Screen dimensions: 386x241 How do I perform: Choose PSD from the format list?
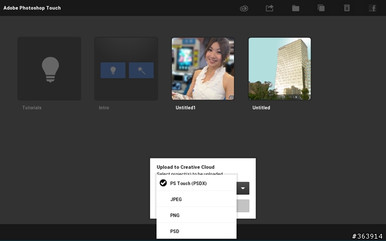(x=197, y=231)
